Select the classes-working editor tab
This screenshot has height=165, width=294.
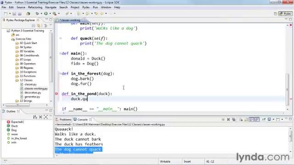(x=70, y=20)
